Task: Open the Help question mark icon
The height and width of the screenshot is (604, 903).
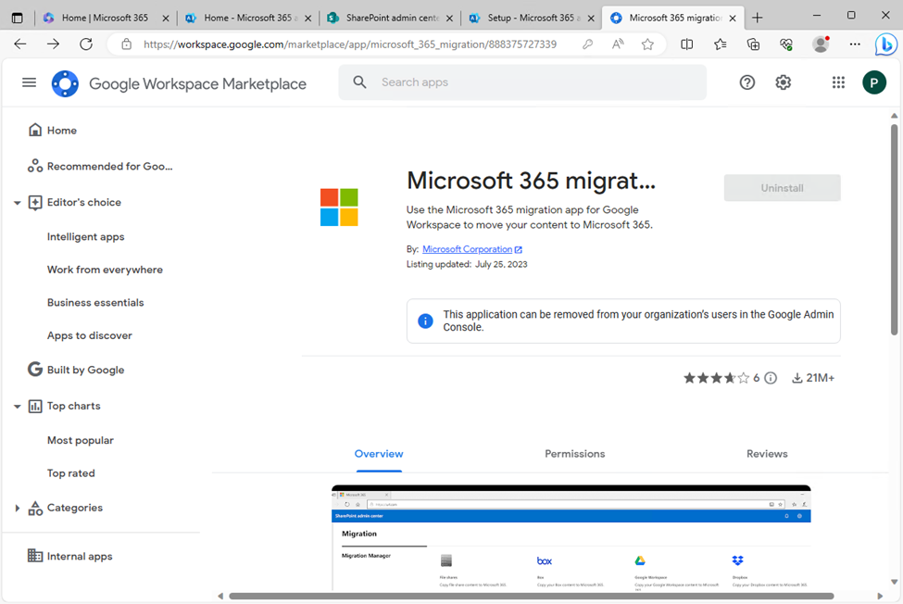Action: point(746,83)
